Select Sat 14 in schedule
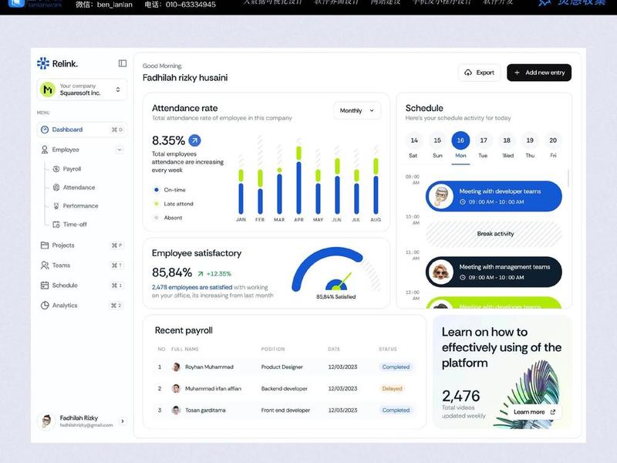The width and height of the screenshot is (617, 463). pyautogui.click(x=414, y=146)
